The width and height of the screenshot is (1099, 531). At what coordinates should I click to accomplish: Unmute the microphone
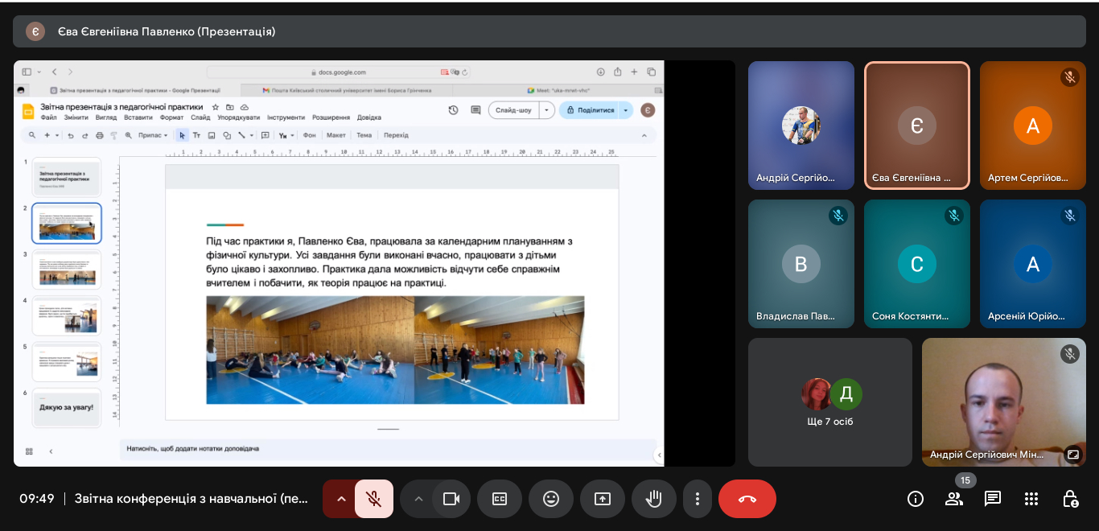[x=374, y=499]
